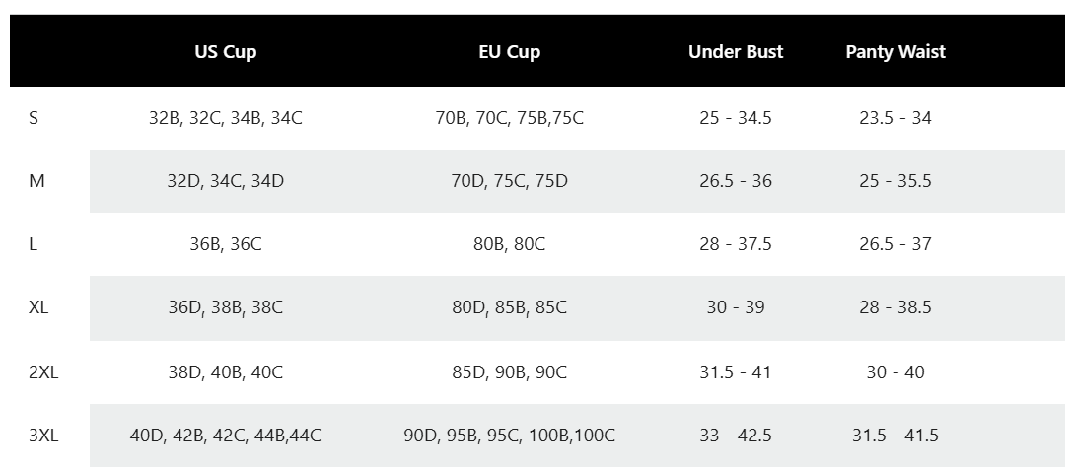Image resolution: width=1073 pixels, height=470 pixels.
Task: Click the 2XL size row label
Action: click(43, 372)
